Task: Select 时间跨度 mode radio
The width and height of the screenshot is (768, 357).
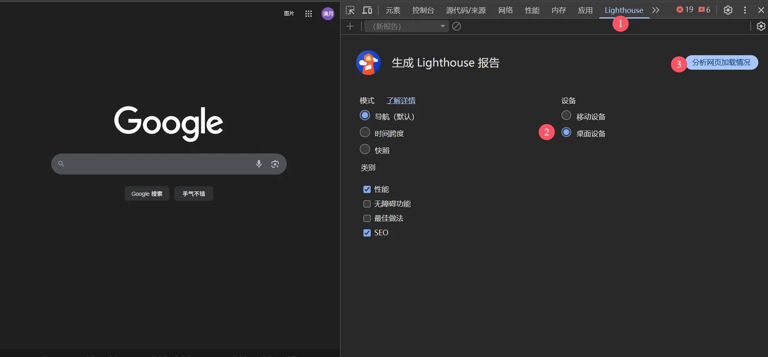Action: point(365,132)
